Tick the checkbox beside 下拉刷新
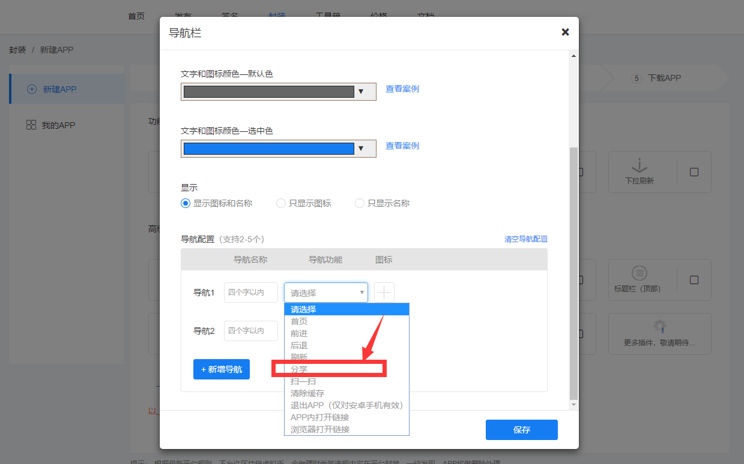Screen dimensions: 744x464 coord(694,172)
